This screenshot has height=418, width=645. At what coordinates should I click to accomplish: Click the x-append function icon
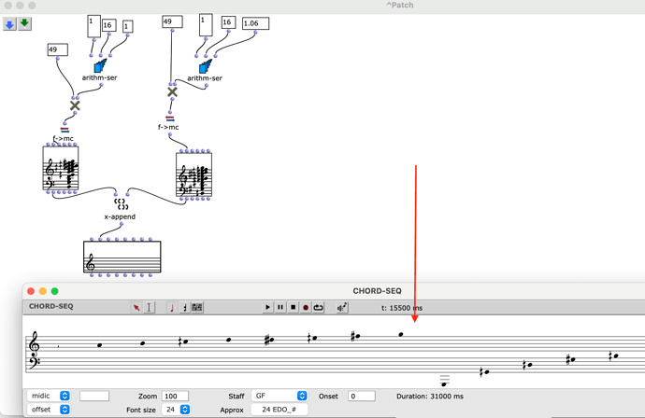click(x=120, y=202)
